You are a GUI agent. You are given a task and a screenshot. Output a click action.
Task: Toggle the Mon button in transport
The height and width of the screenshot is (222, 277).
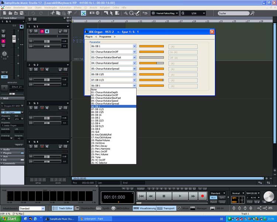click(x=213, y=198)
